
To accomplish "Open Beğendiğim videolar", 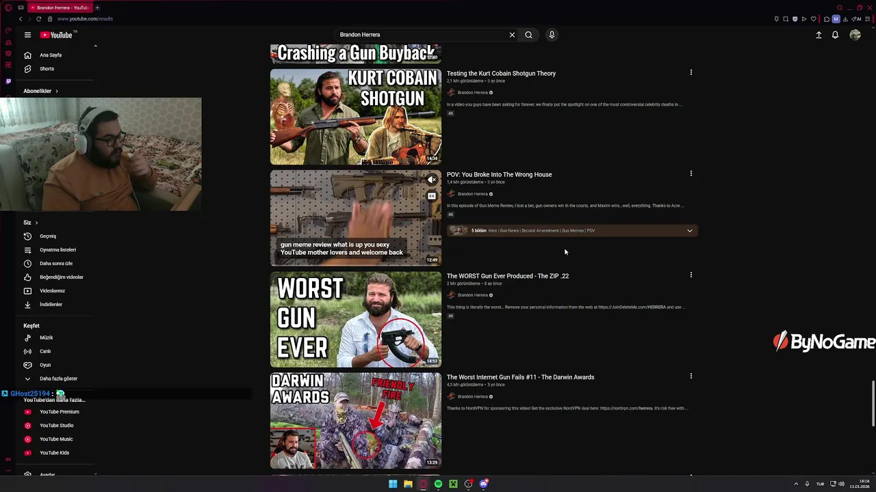I will coord(61,277).
